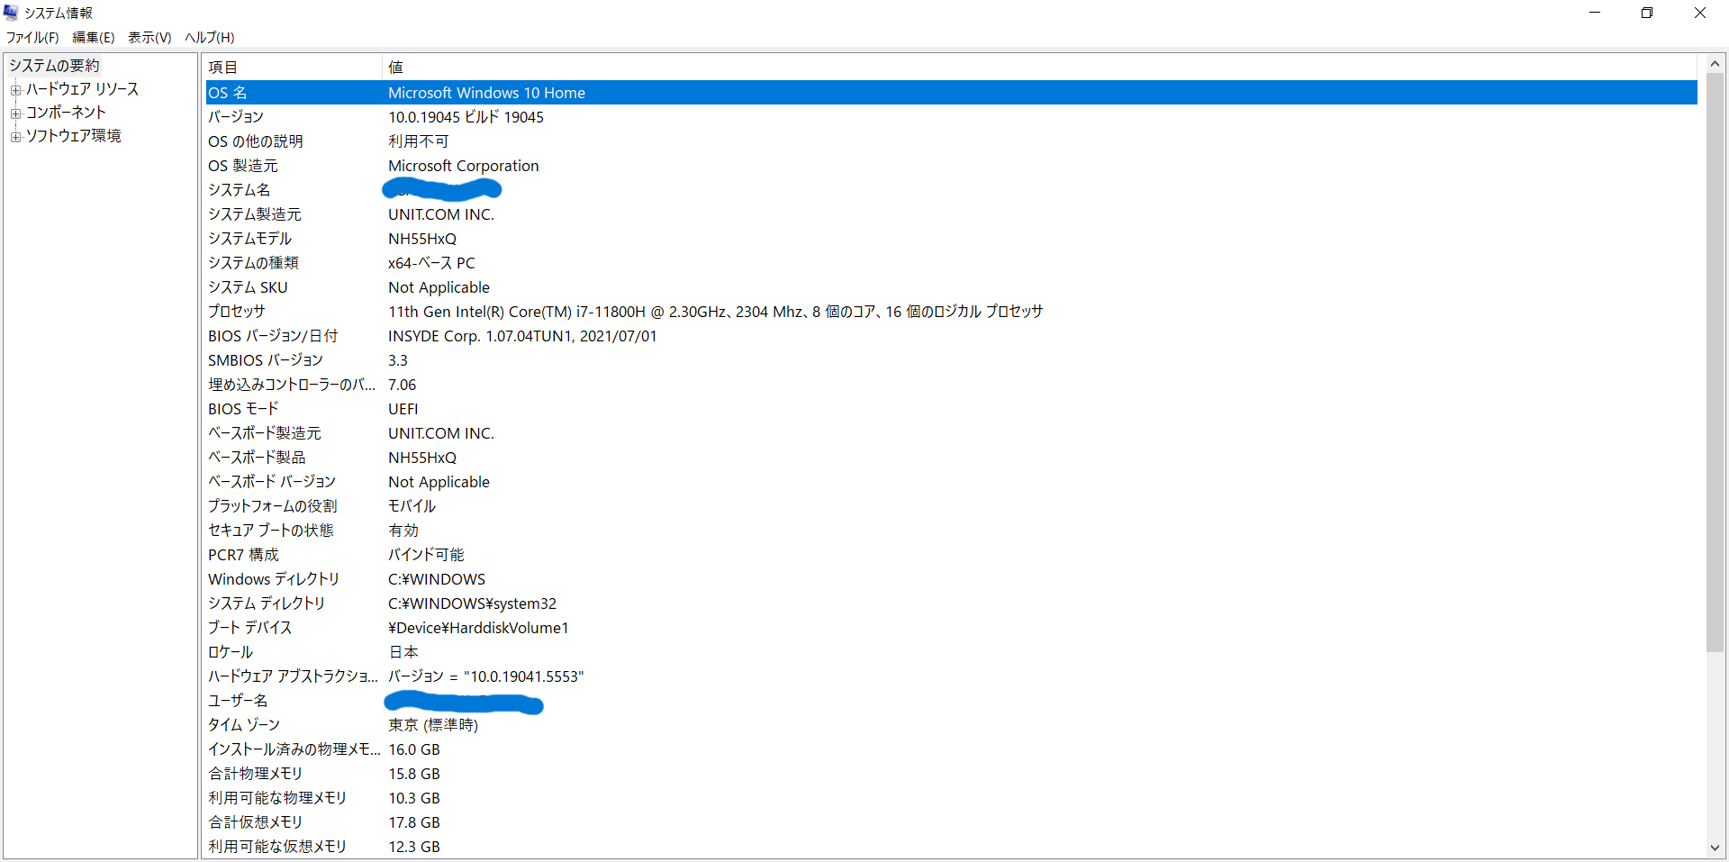Screen dimensions: 1729x862
Task: Select the ブート デバイス row
Action: (x=952, y=628)
